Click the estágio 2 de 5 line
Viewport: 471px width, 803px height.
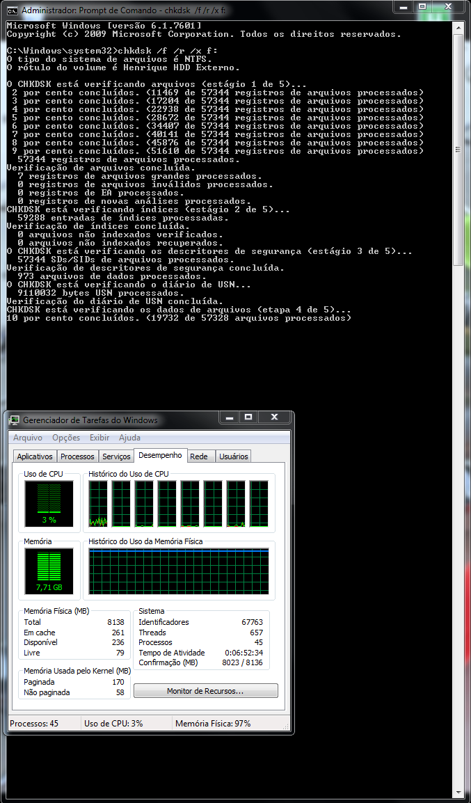[x=148, y=209]
